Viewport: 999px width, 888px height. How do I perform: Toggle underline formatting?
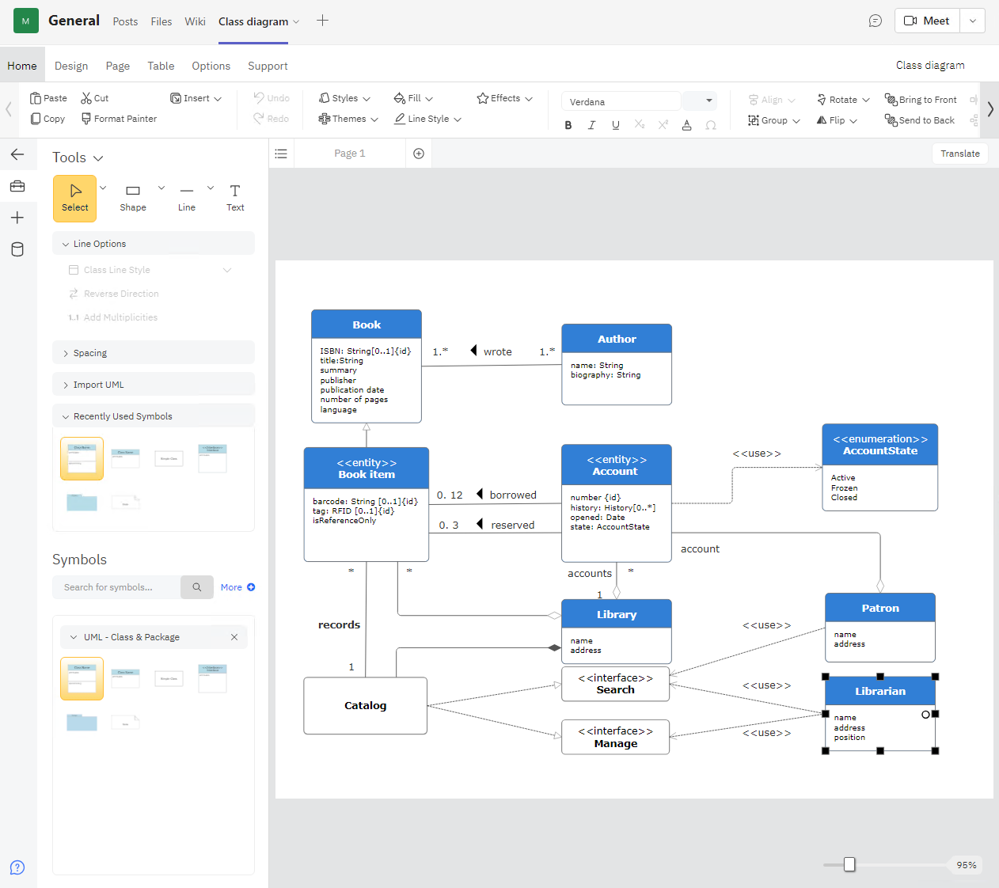pyautogui.click(x=615, y=125)
